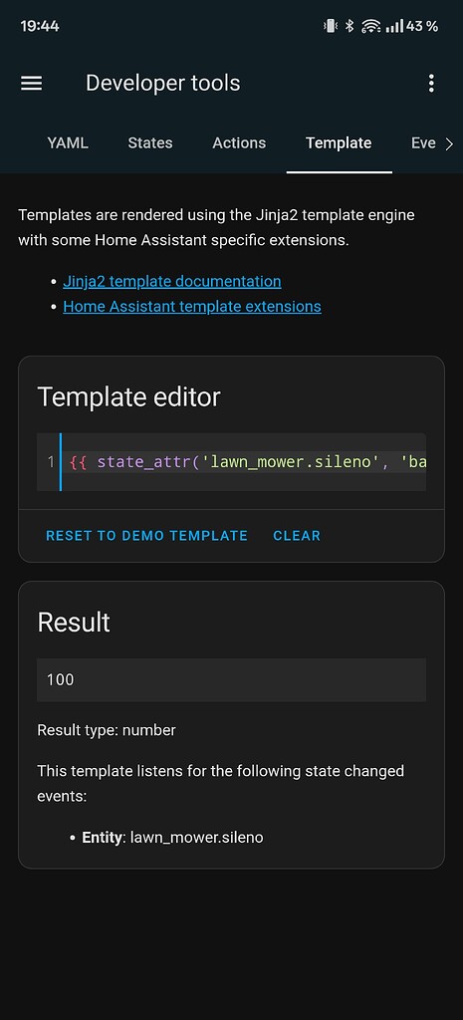This screenshot has height=1020, width=463.
Task: Switch to the Actions tab
Action: (x=239, y=143)
